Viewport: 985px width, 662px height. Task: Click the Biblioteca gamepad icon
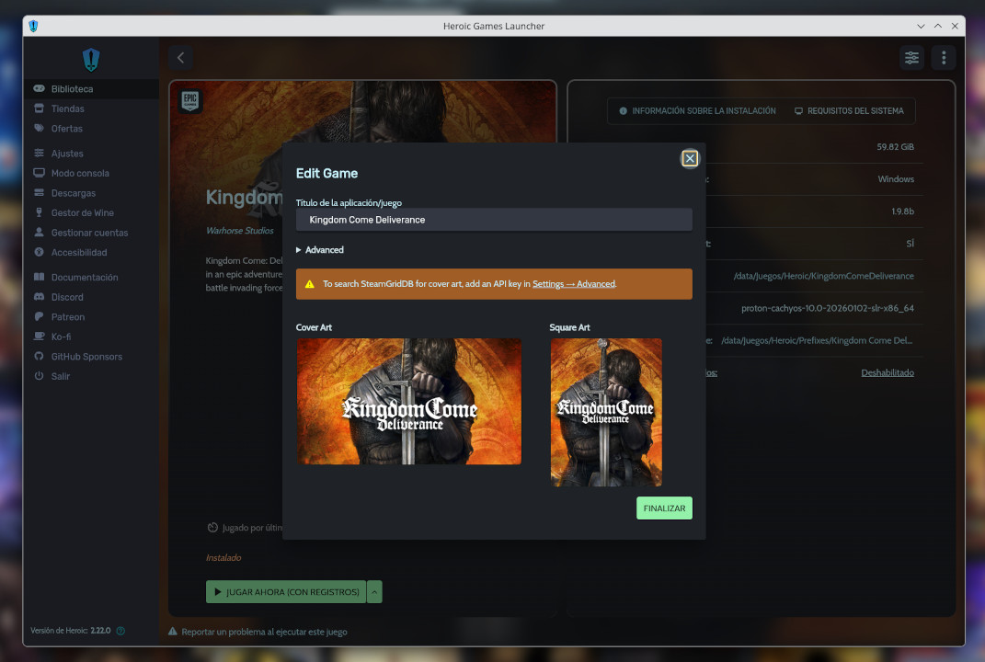coord(39,88)
